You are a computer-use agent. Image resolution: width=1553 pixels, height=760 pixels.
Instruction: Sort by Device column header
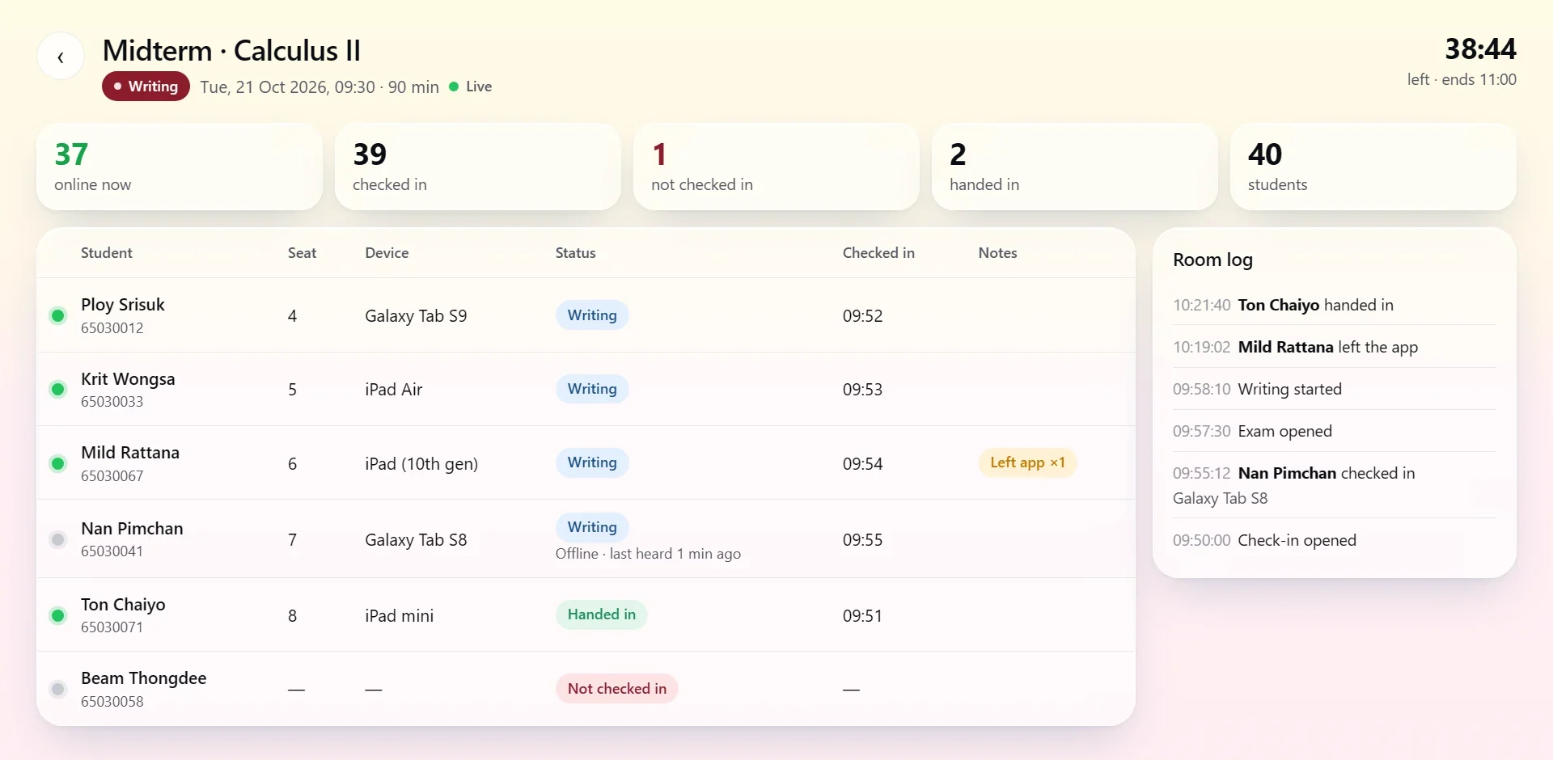(387, 253)
